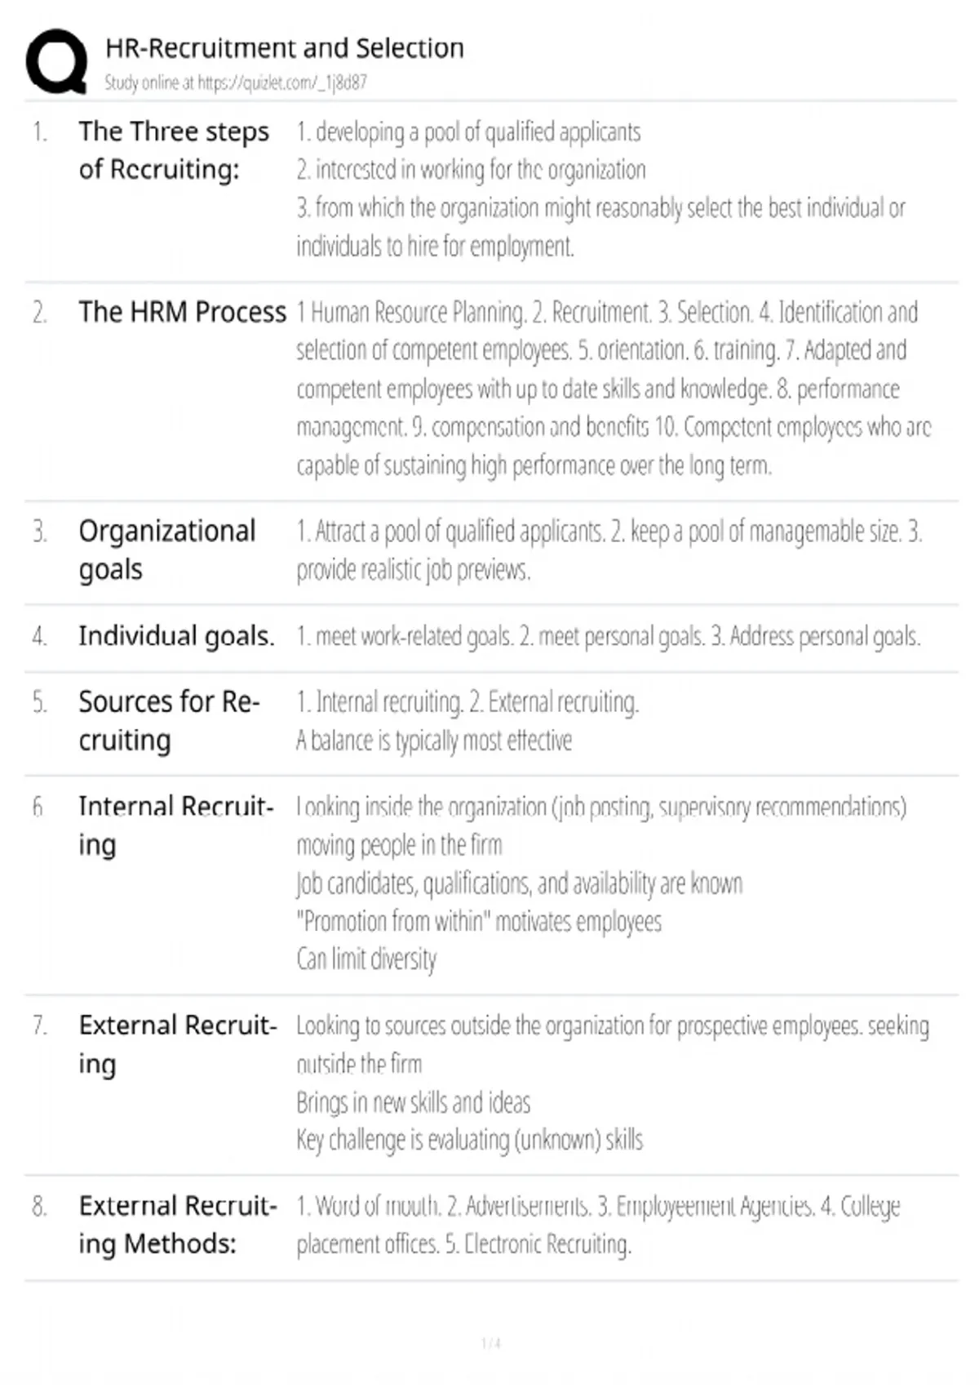Select 'External Recruiting Methods:' term
The image size is (979, 1388).
[178, 1225]
